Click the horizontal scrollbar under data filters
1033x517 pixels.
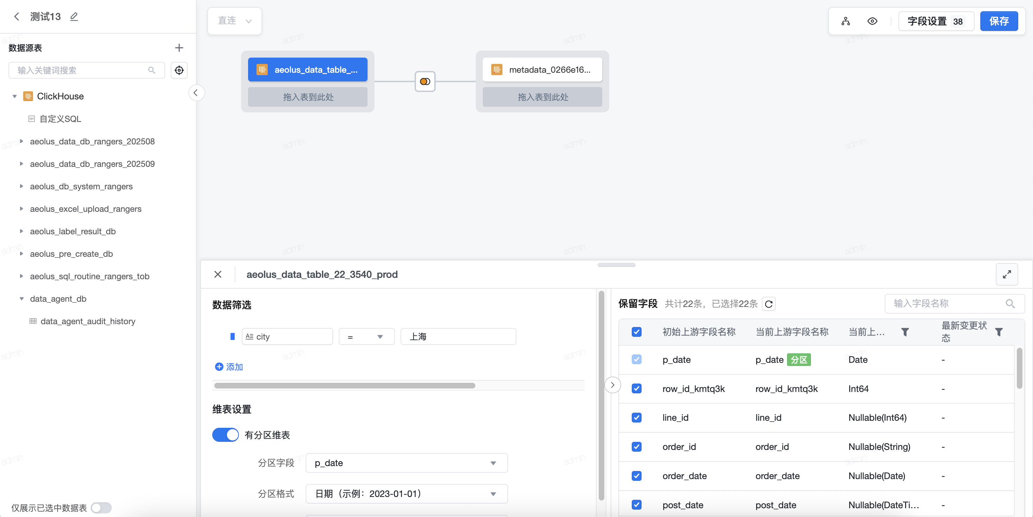(344, 386)
